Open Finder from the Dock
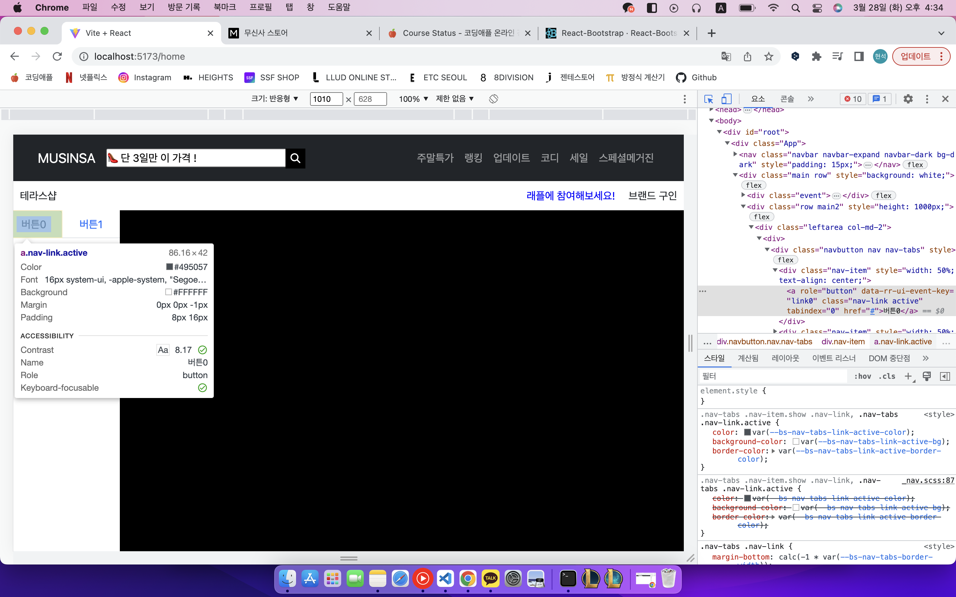Screen dimensions: 956x597 287,579
